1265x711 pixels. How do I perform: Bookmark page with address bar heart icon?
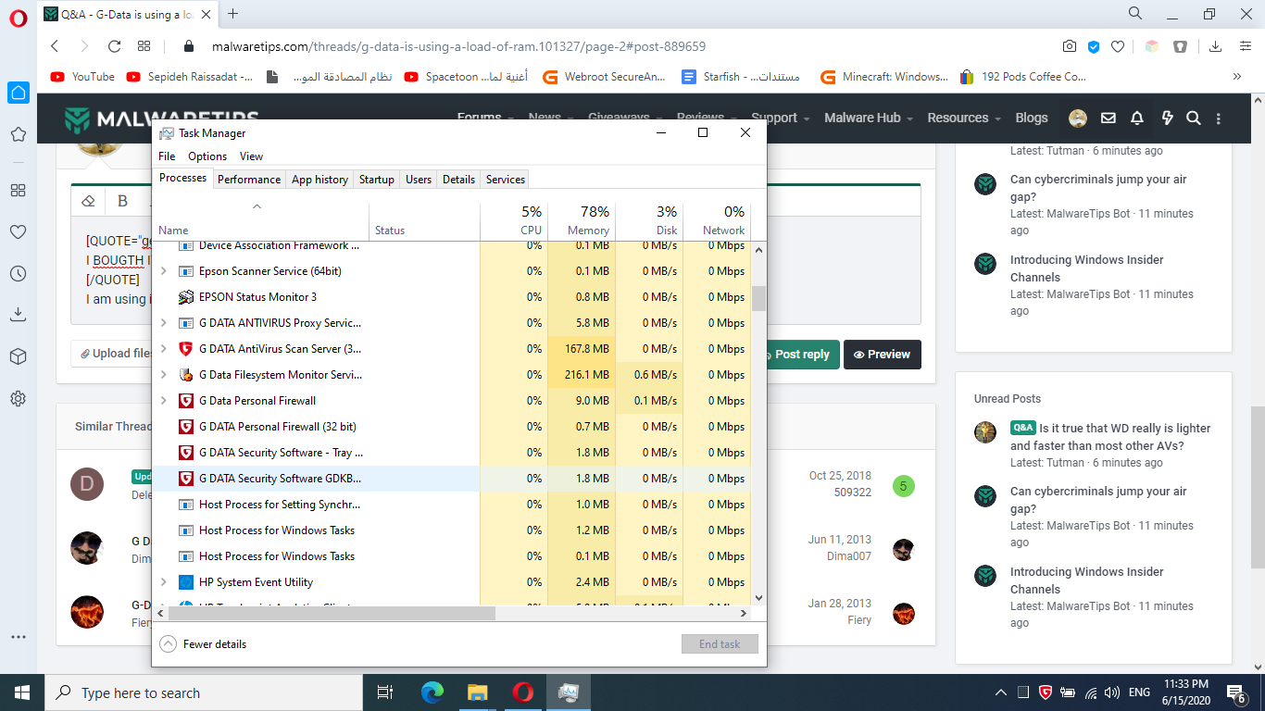pos(1118,46)
